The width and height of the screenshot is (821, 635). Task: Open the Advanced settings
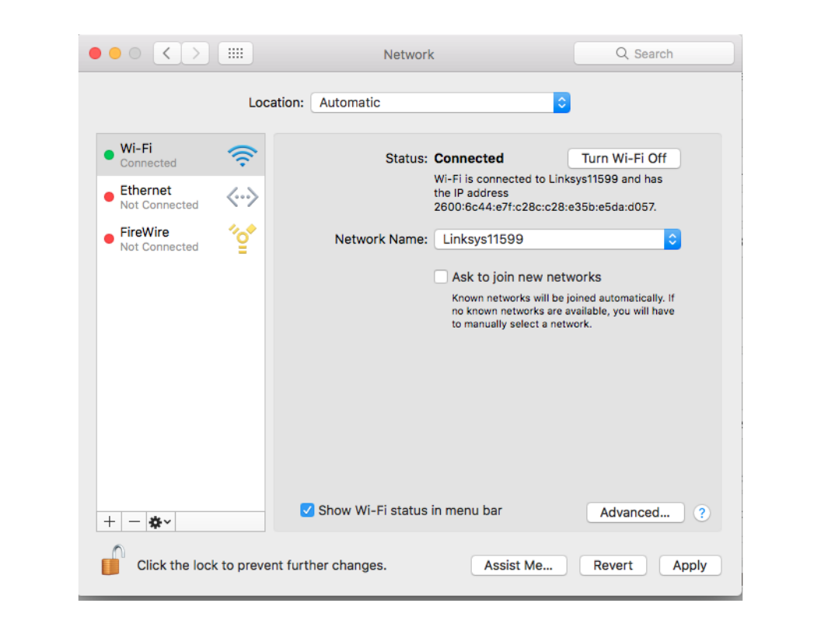click(634, 513)
